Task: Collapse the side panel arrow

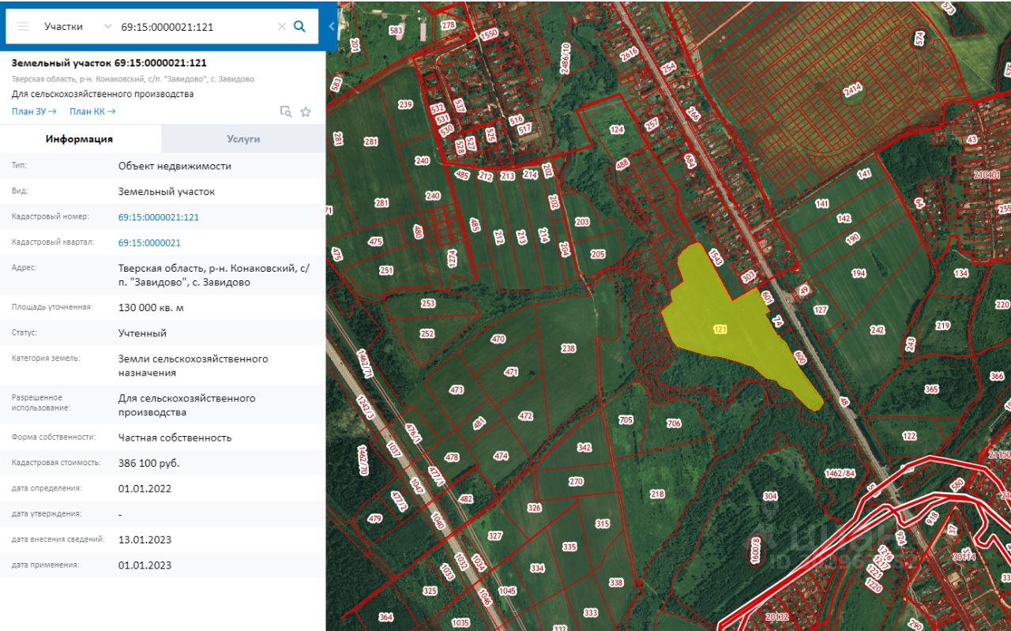Action: coord(331,26)
